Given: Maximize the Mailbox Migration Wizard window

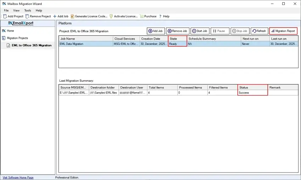Looking at the screenshot, I should pos(283,4).
